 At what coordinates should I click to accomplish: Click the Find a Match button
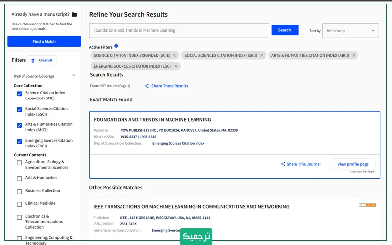point(44,42)
